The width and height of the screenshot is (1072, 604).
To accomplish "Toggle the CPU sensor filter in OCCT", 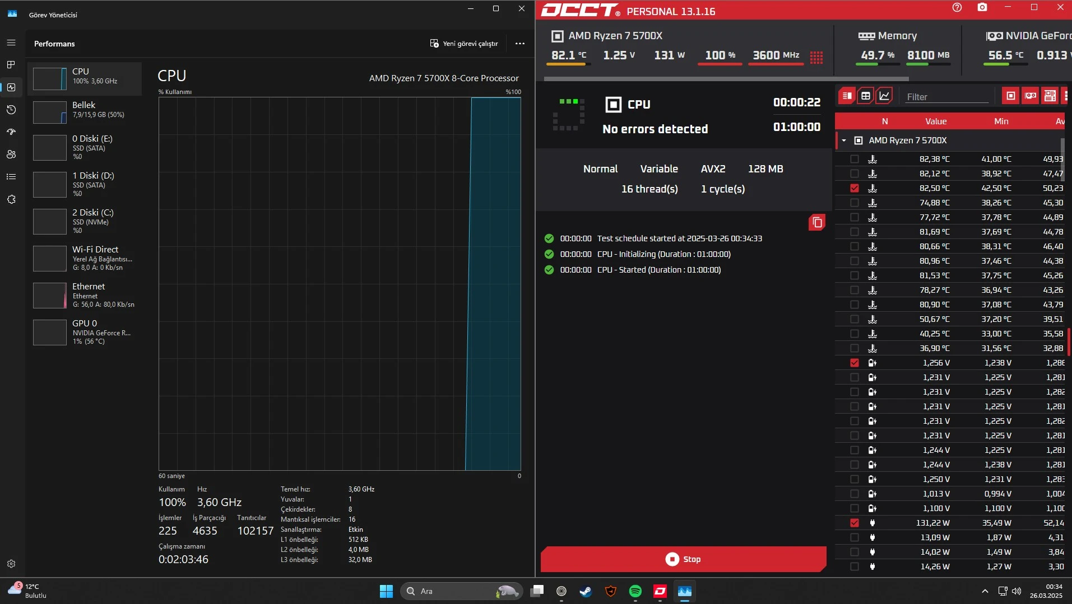I will (1011, 96).
